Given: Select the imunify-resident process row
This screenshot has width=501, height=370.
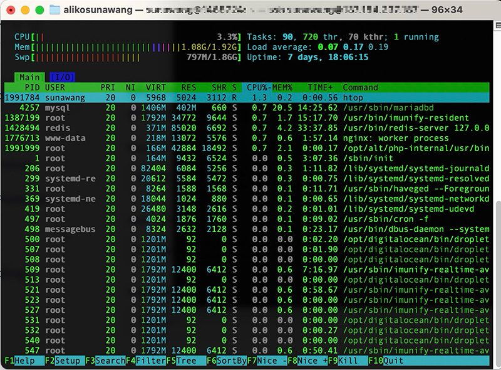Looking at the screenshot, I should pyautogui.click(x=247, y=118).
